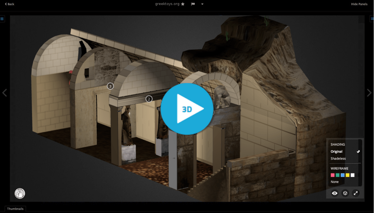Go back using the Back button
The height and width of the screenshot is (213, 374).
pos(10,4)
